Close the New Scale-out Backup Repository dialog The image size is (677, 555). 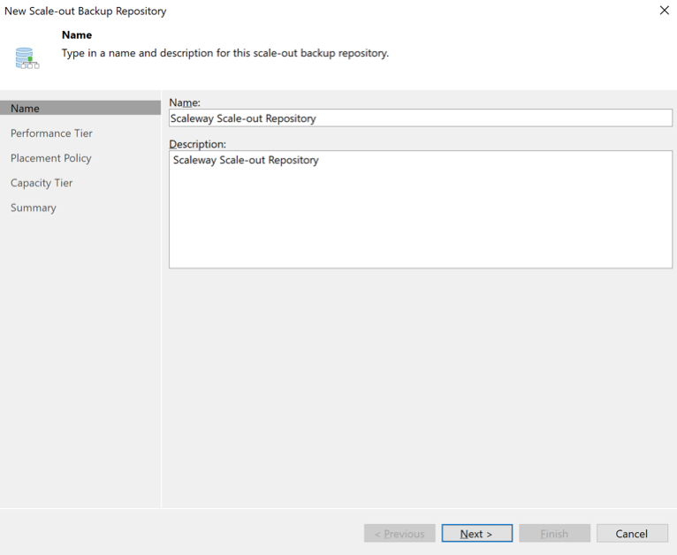pyautogui.click(x=665, y=11)
